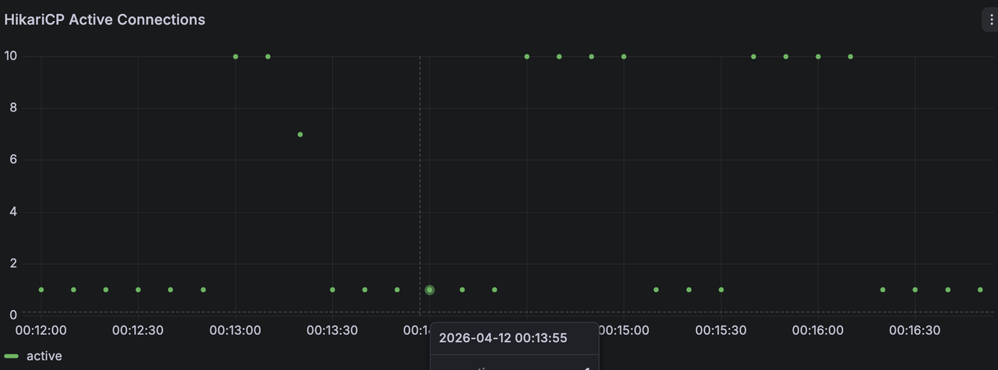The image size is (998, 370).
Task: Click the 00:15:00 x-axis label
Action: pyautogui.click(x=624, y=330)
